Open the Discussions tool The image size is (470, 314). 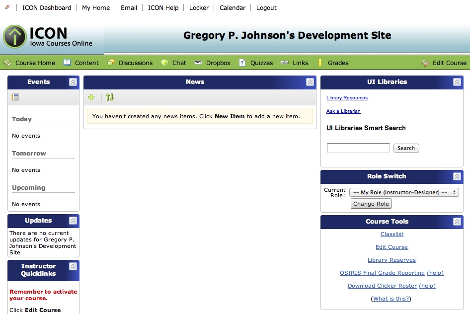point(135,63)
